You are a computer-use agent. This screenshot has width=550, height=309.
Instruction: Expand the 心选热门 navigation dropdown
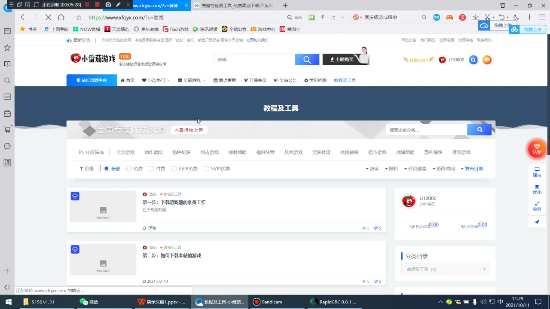pos(155,80)
